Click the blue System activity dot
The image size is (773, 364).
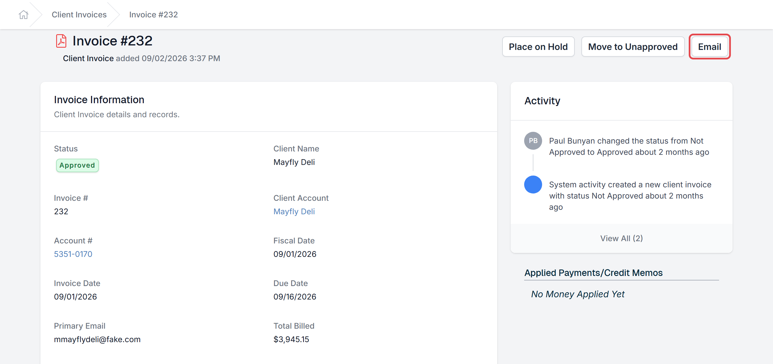pos(533,185)
